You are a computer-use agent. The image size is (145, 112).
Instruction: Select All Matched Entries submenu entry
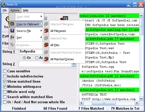pyautogui.click(x=64, y=59)
